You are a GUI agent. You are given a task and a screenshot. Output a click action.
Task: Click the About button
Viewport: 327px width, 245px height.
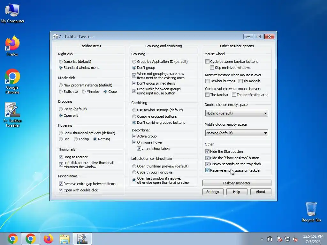[x=261, y=192]
